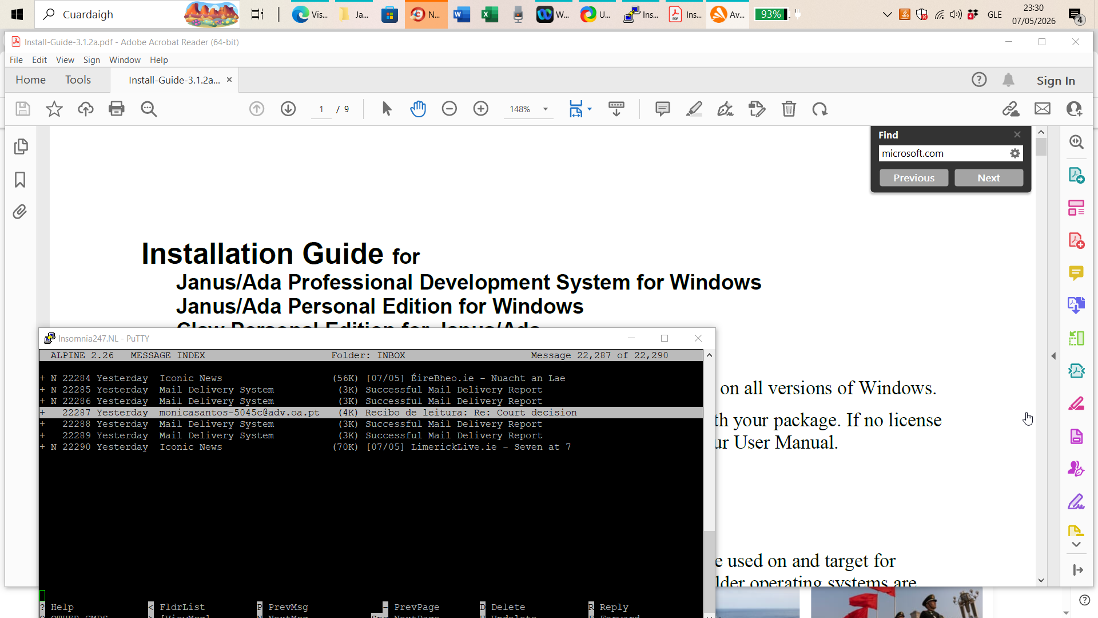Image resolution: width=1098 pixels, height=618 pixels.
Task: Click the PuTTY window scrollbar thumb
Action: point(709,571)
